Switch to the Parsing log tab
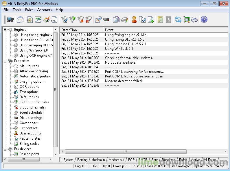The image size is (230, 171). [x=82, y=160]
